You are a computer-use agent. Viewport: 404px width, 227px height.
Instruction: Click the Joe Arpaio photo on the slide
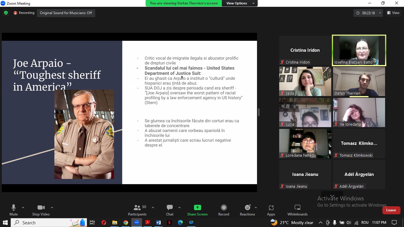tap(84, 134)
